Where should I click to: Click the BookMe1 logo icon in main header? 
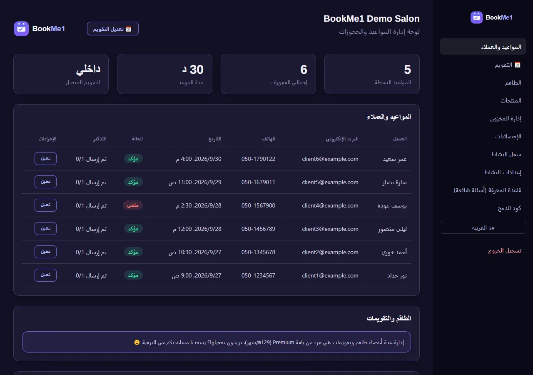(21, 29)
